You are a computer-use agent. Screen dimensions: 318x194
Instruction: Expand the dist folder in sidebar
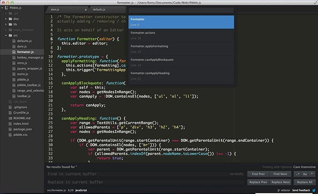coord(6,19)
